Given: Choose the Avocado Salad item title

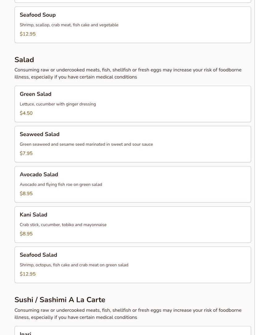Looking at the screenshot, I should point(39,174).
